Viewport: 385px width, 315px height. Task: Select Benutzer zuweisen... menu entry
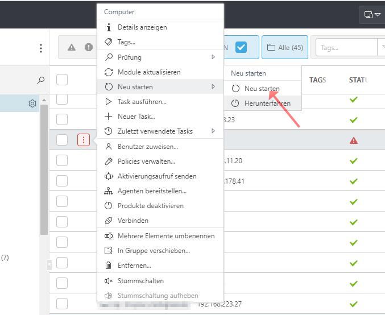160,147
